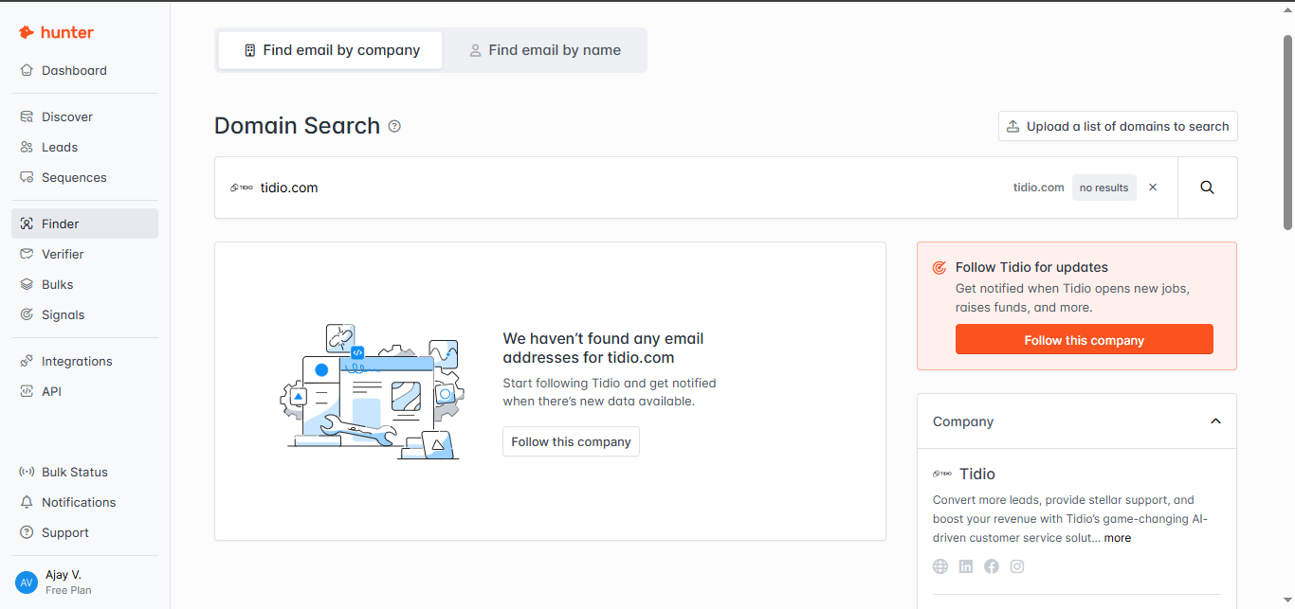Click the search magnifier button

[x=1207, y=188]
